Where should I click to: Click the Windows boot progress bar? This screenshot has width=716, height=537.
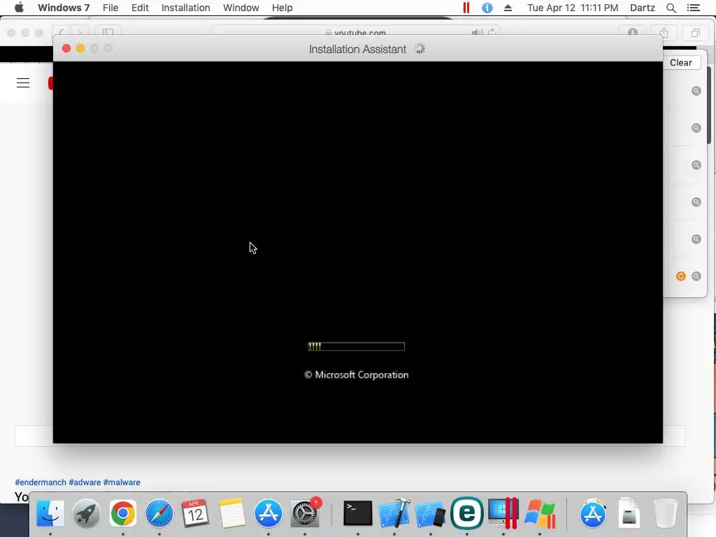point(356,347)
